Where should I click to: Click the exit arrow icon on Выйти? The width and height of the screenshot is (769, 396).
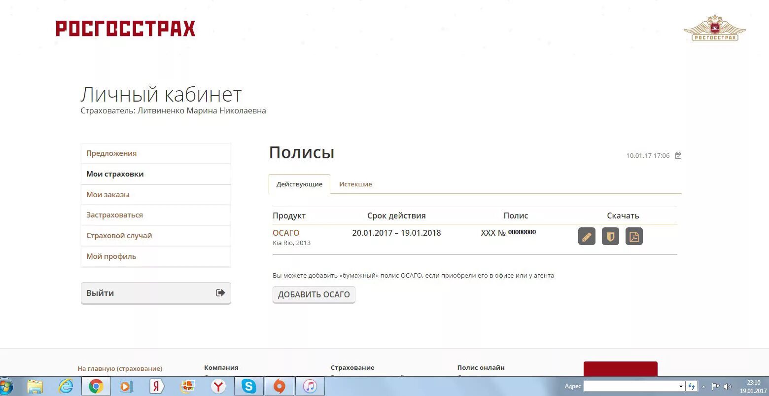pyautogui.click(x=220, y=293)
